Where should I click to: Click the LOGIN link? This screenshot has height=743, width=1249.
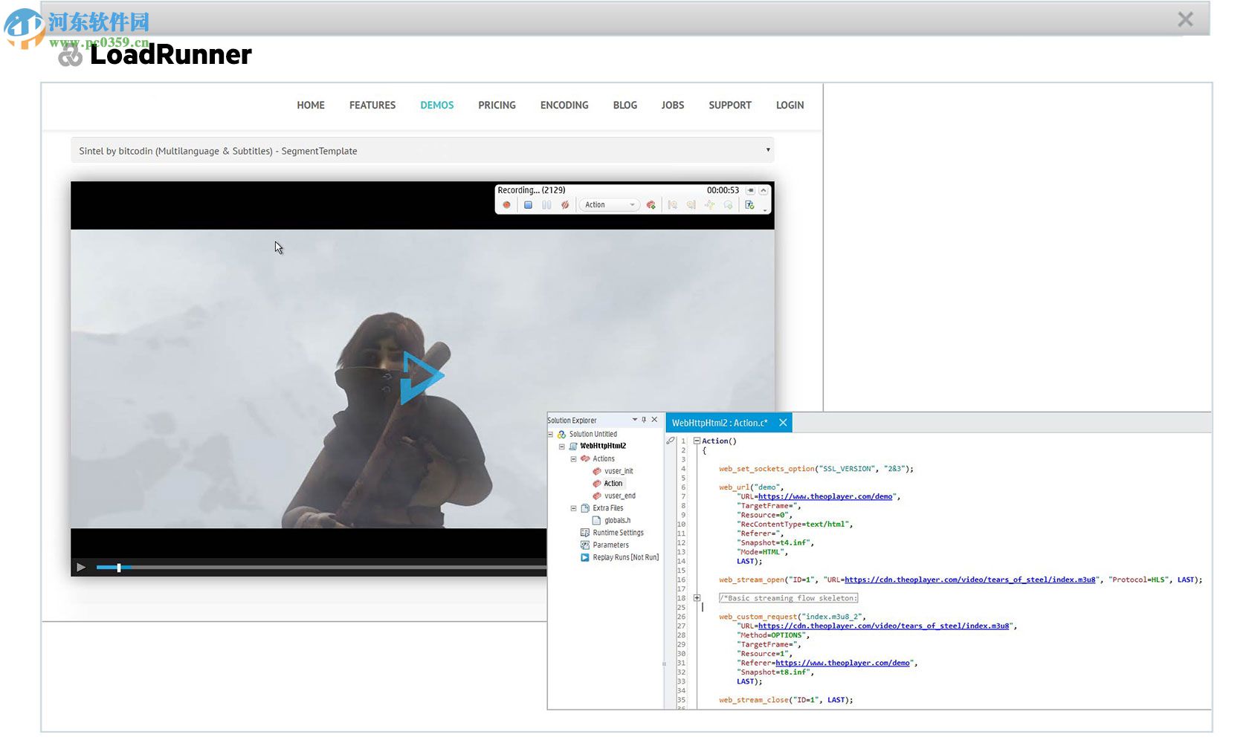pos(790,106)
